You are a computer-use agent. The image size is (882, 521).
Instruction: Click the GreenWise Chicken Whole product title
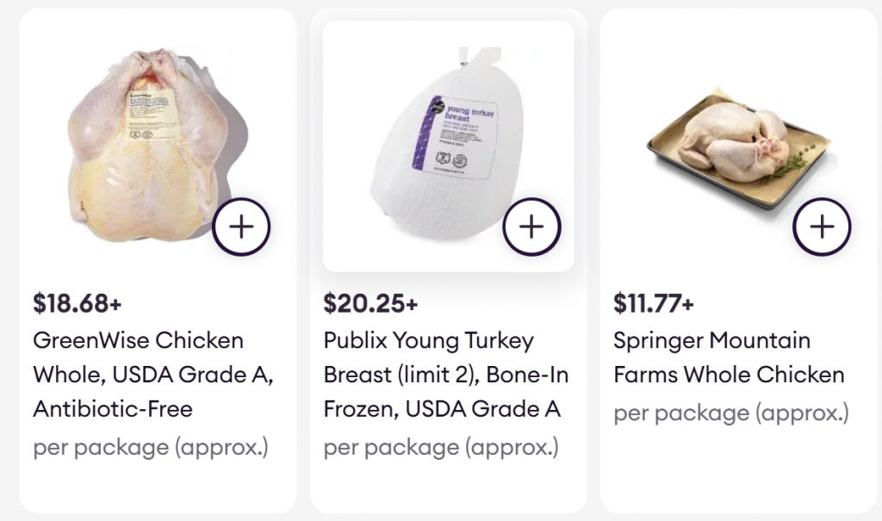click(138, 340)
